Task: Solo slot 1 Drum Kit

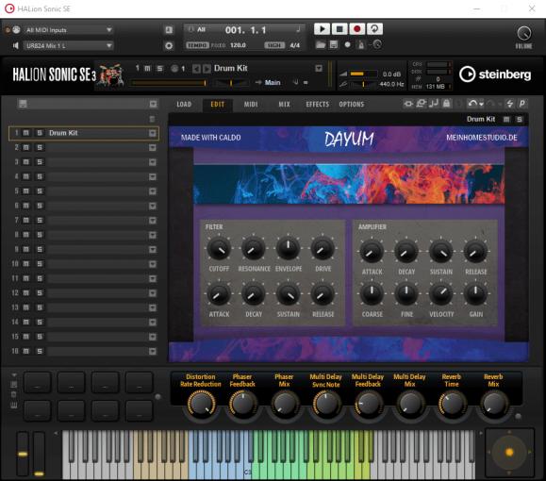Action: click(40, 133)
